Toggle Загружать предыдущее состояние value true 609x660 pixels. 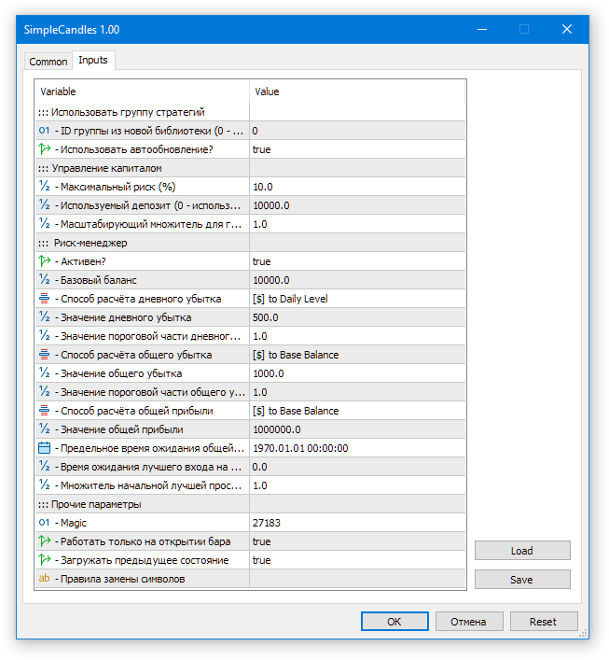357,560
